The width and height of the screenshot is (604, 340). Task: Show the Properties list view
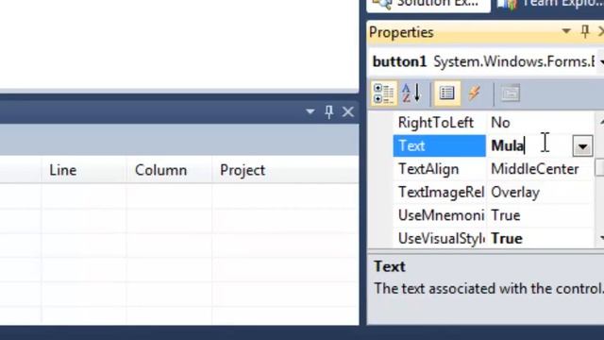pyautogui.click(x=446, y=93)
